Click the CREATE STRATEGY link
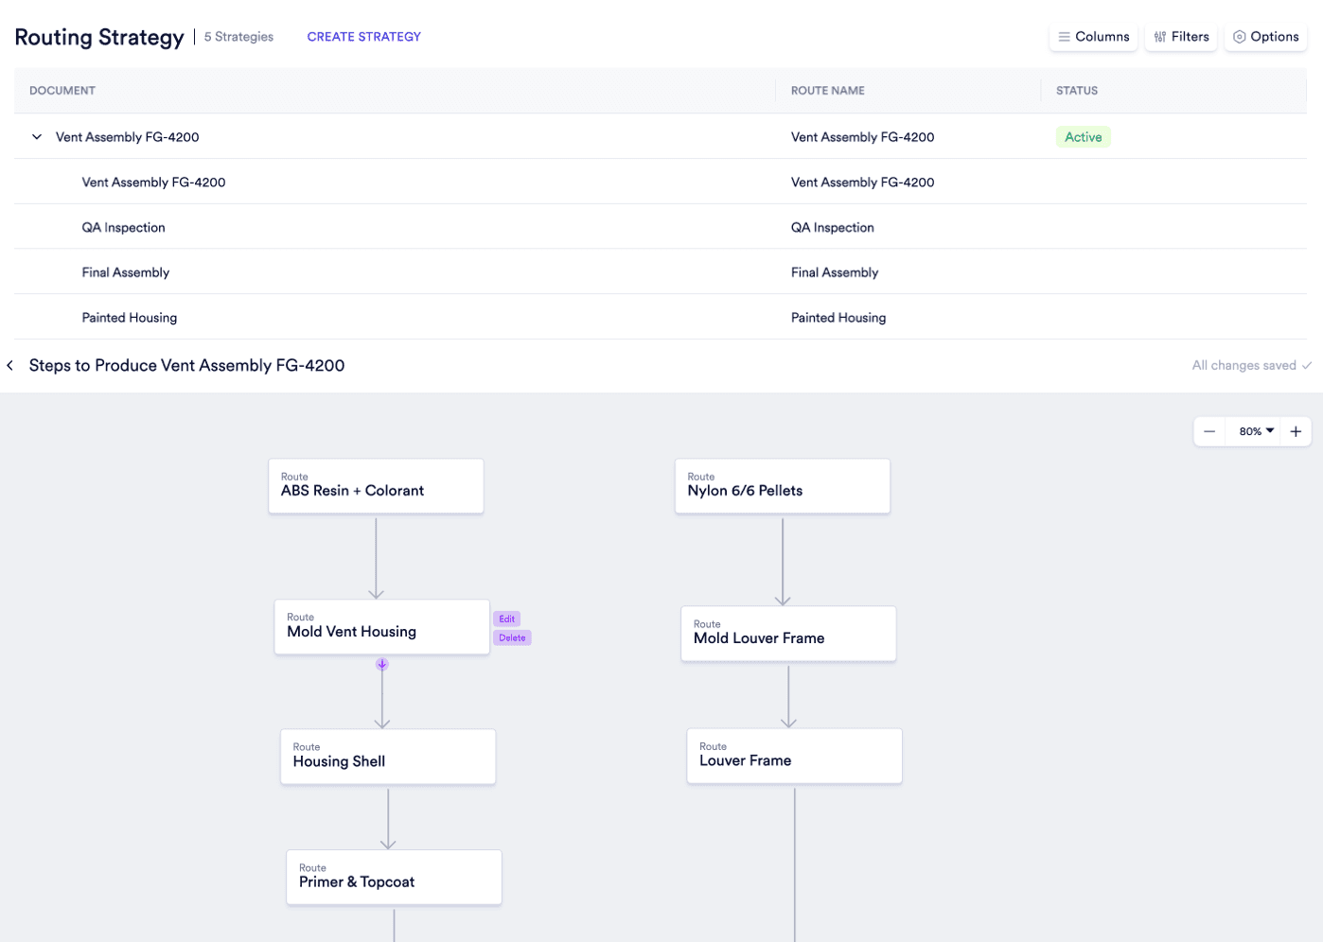Viewport: 1323px width, 942px height. pos(363,36)
